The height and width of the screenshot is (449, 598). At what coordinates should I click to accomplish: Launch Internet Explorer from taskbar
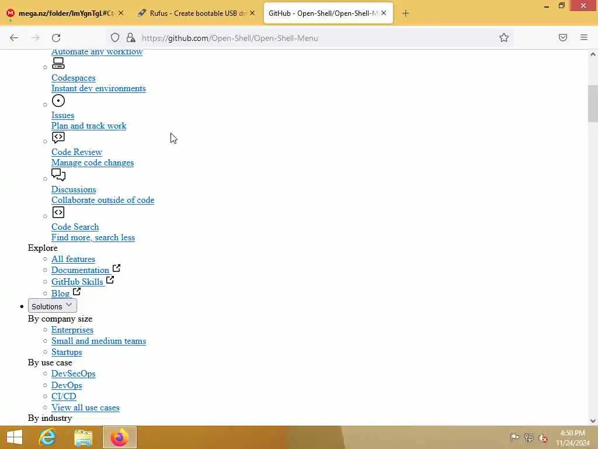47,437
